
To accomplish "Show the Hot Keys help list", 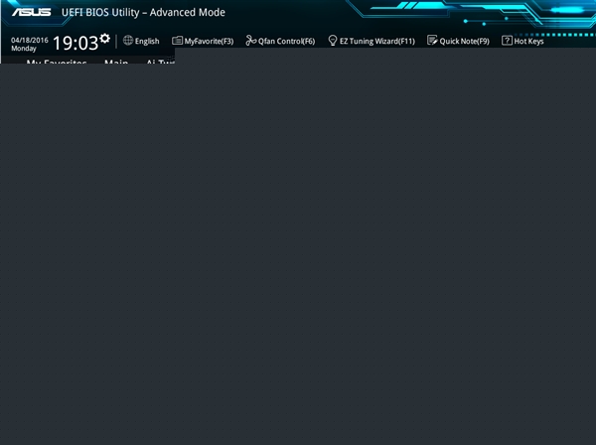I will point(522,41).
